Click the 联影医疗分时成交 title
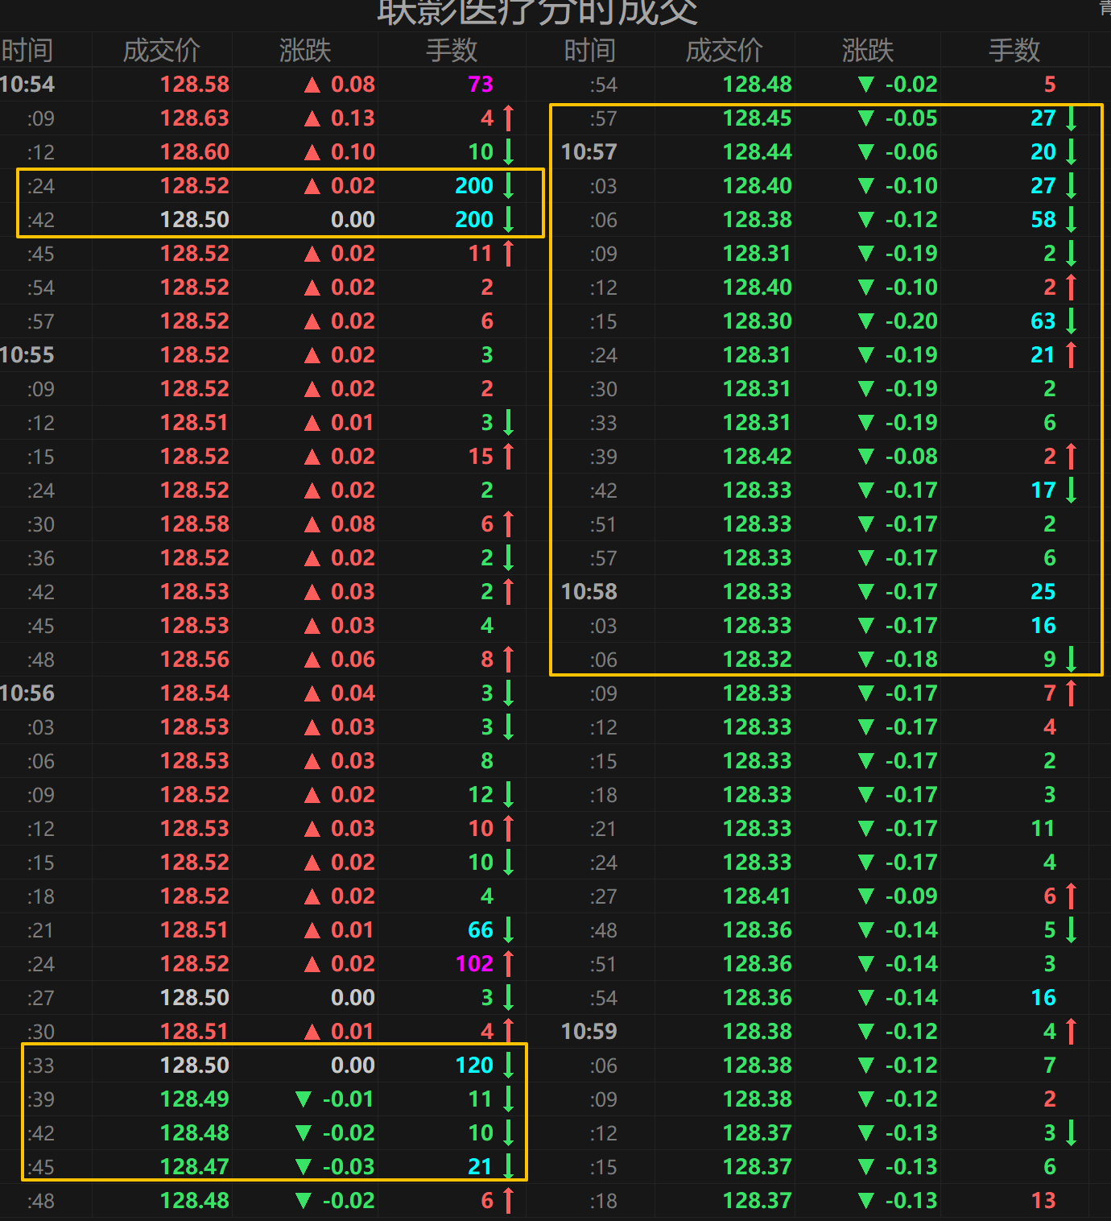This screenshot has height=1221, width=1111. tap(537, 11)
